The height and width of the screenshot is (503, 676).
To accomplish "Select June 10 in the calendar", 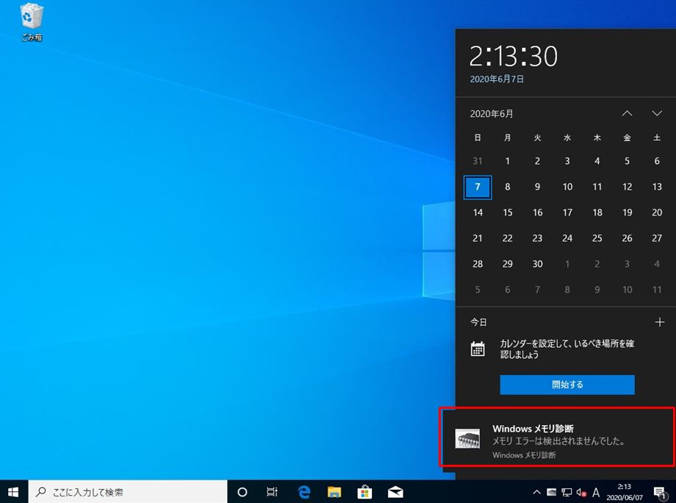I will point(567,187).
